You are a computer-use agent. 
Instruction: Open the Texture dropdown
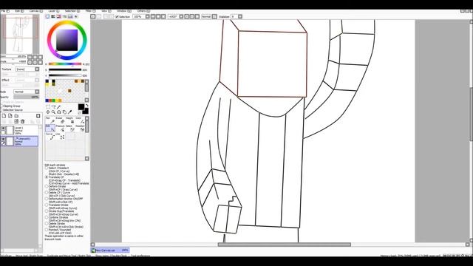37,69
